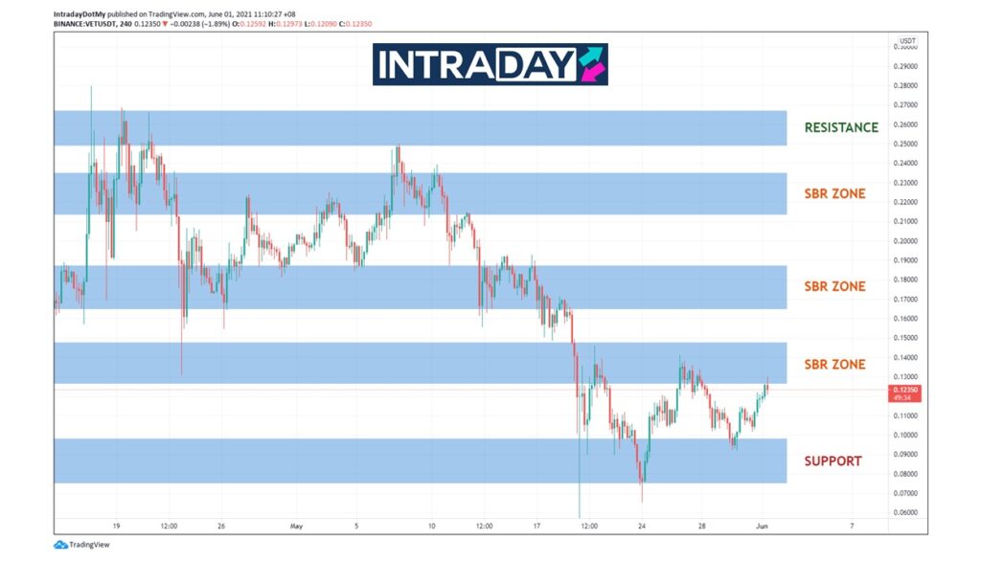
Task: Click the 0.06000 price level on axis
Action: click(905, 512)
